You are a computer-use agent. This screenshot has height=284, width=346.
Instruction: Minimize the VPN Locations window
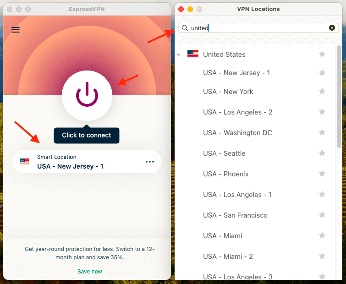[190, 9]
